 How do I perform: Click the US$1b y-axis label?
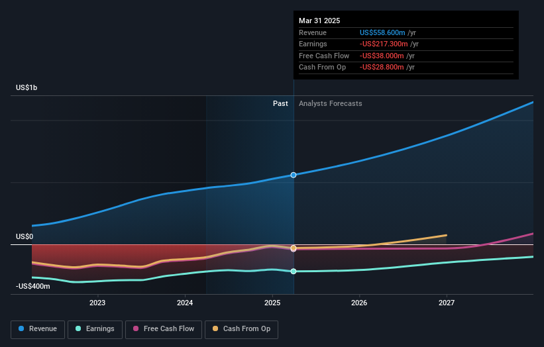pyautogui.click(x=27, y=87)
